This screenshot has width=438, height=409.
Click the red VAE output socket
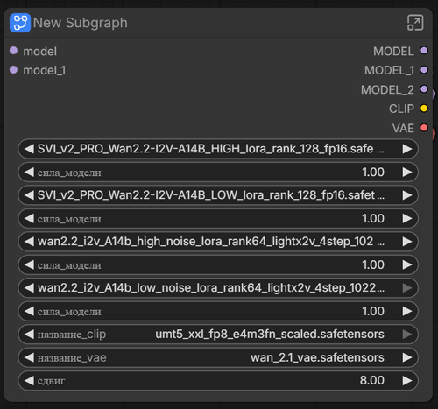click(x=424, y=128)
